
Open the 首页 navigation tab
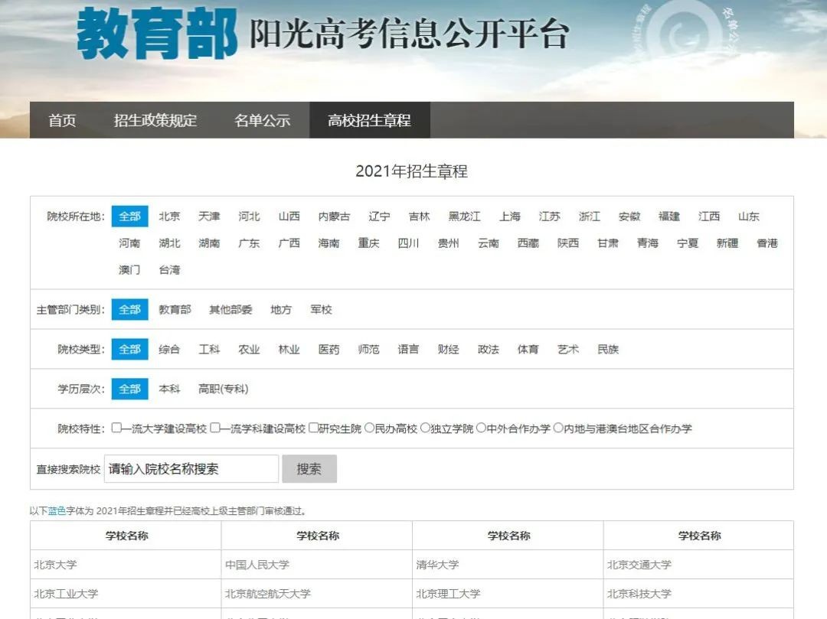pyautogui.click(x=62, y=120)
